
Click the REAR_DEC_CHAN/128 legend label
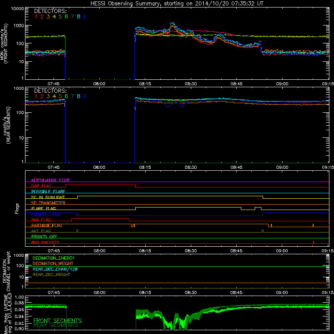click(55, 269)
